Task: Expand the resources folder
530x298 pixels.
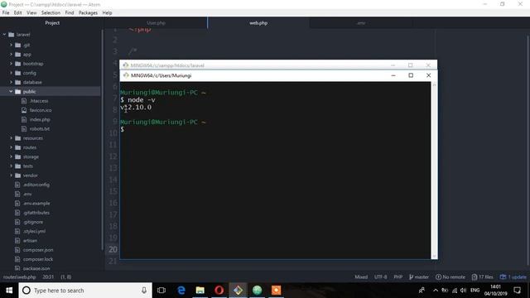Action: [11, 138]
